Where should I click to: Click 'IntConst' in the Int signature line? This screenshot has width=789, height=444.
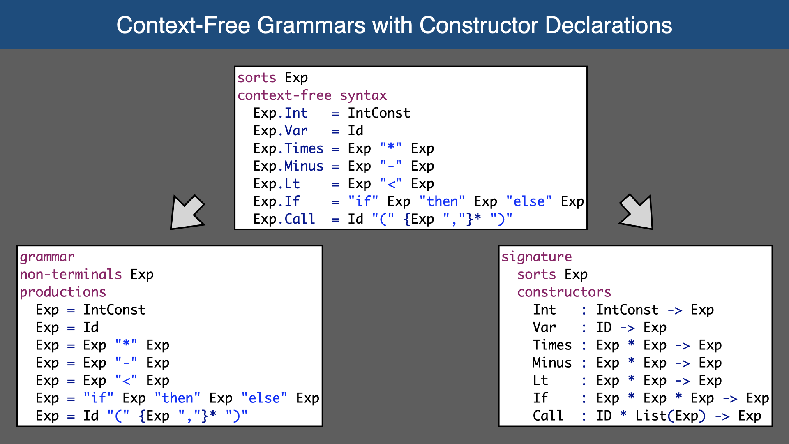pos(627,310)
